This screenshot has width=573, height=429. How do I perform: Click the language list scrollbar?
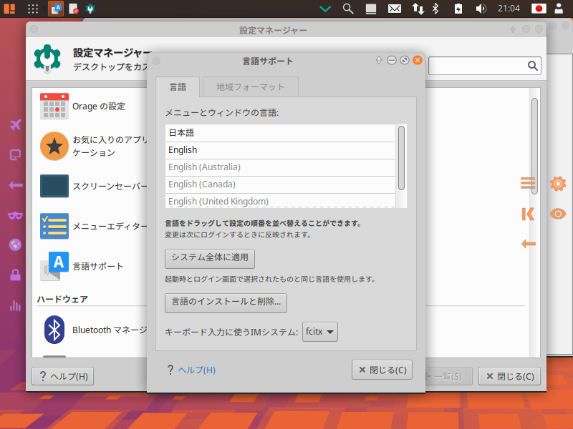(x=402, y=157)
